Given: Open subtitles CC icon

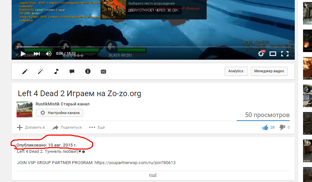Looking at the screenshot, I should [103, 71].
